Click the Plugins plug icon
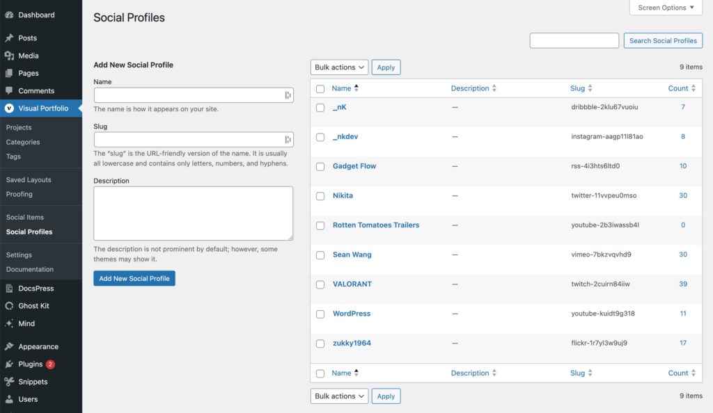Image resolution: width=713 pixels, height=413 pixels. coord(9,364)
